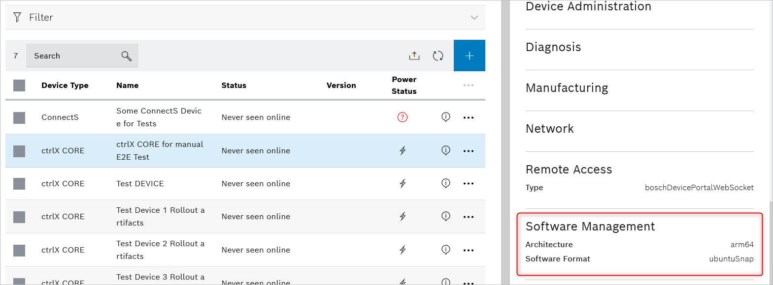
Task: Focus the Search input field
Action: tap(82, 56)
